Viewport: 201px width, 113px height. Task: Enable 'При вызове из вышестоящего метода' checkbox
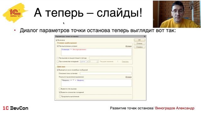click(x=58, y=58)
